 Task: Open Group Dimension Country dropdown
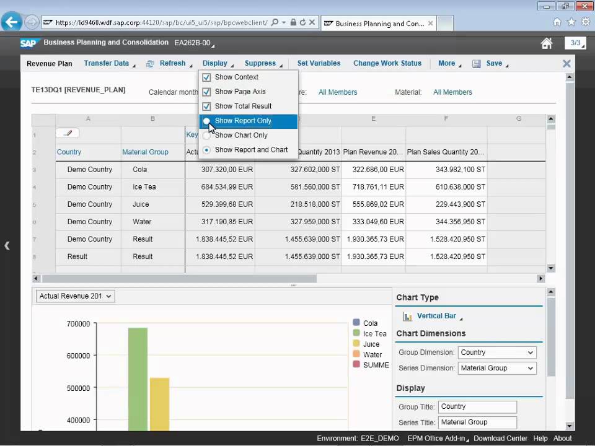click(x=496, y=352)
